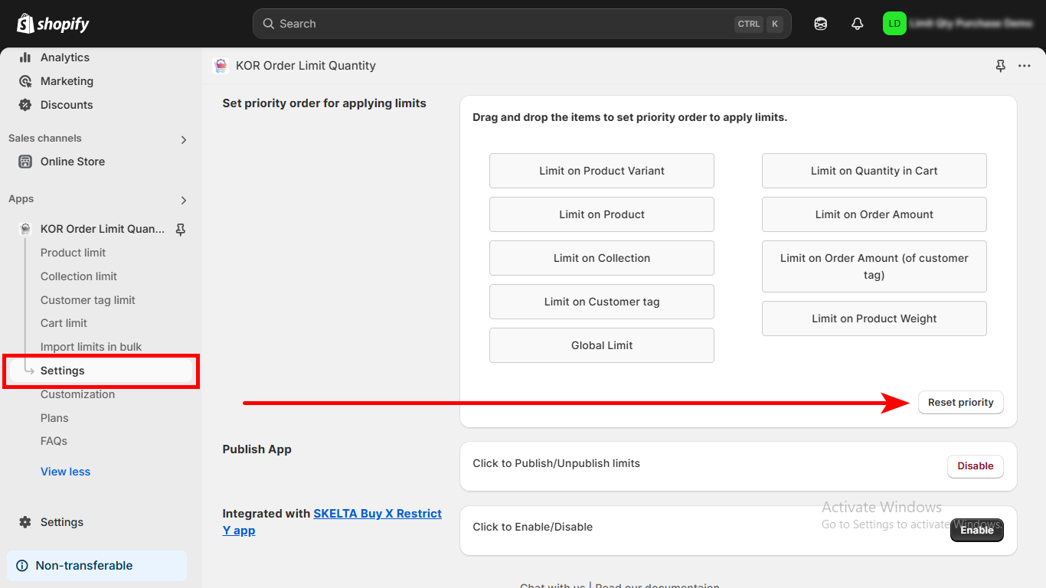Screen dimensions: 1046x588
Task: Open the Product limit page
Action: point(73,253)
